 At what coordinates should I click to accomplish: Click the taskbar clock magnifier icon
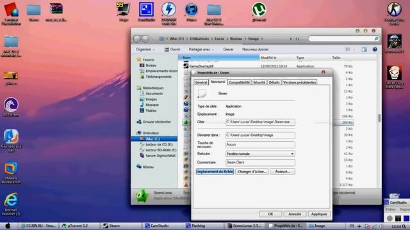[404, 226]
